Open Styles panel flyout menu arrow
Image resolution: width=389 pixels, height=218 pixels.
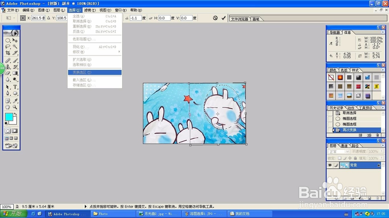pyautogui.click(x=383, y=70)
